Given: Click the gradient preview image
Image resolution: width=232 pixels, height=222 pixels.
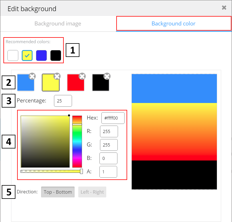Looking at the screenshot, I should 174,132.
